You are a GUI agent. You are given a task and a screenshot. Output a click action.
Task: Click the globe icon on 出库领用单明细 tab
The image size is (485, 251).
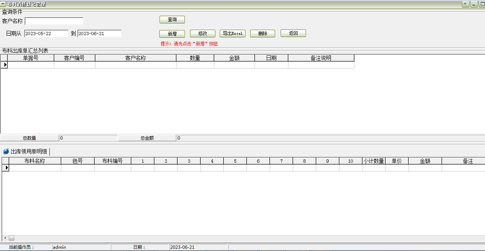(x=6, y=151)
